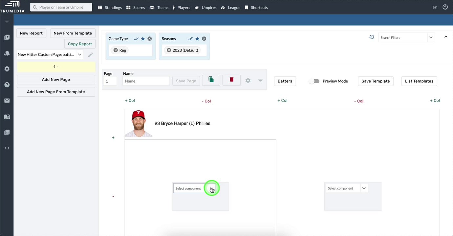Viewport: 453px width, 236px height.
Task: Open the mail envelope sidebar icon
Action: (x=7, y=101)
